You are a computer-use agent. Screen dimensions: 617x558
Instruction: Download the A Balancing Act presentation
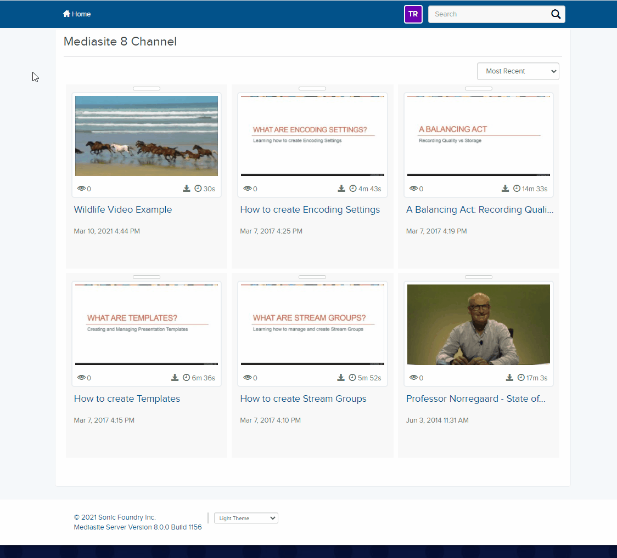click(505, 189)
